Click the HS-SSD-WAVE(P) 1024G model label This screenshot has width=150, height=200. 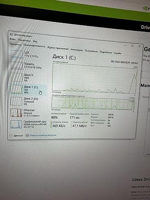(x=124, y=62)
